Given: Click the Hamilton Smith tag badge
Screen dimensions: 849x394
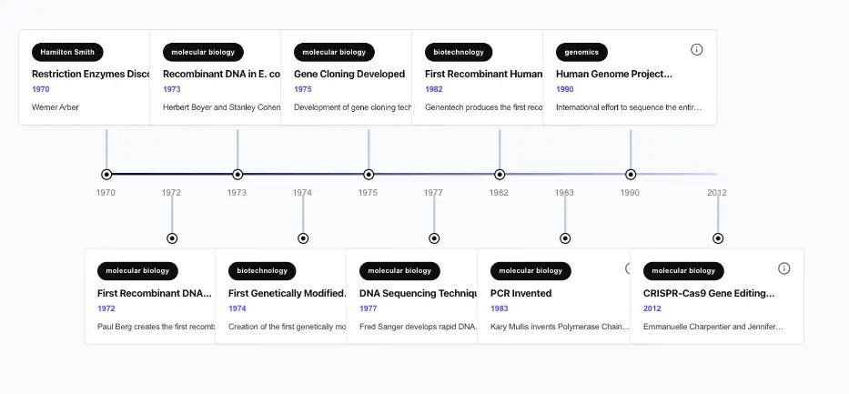Looking at the screenshot, I should 67,52.
